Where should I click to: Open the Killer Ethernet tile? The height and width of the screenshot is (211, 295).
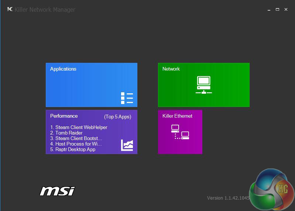180,132
